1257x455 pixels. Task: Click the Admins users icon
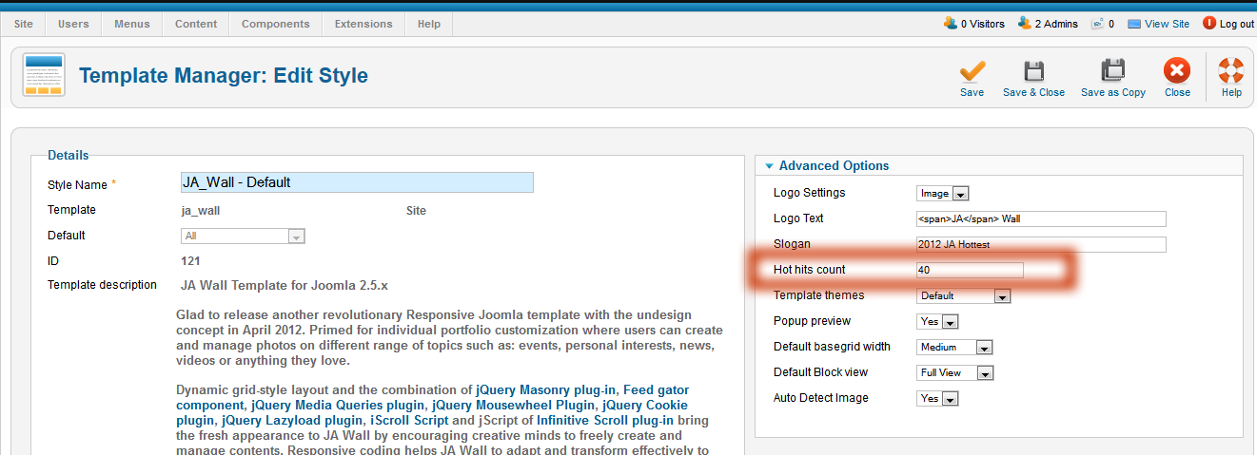pyautogui.click(x=1024, y=24)
